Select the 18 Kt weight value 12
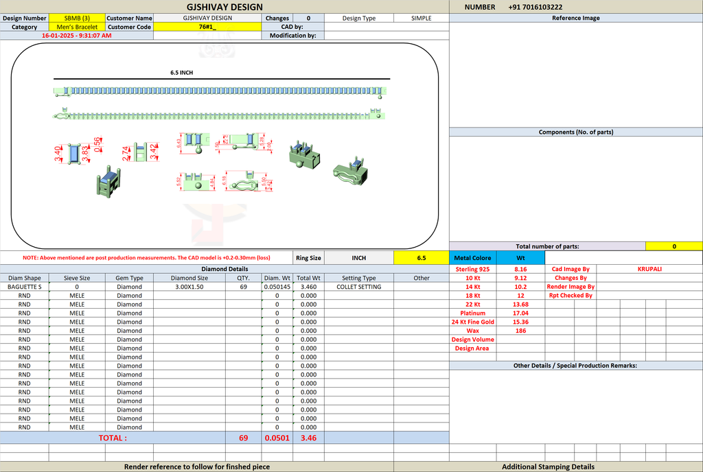The width and height of the screenshot is (703, 472). (x=520, y=296)
